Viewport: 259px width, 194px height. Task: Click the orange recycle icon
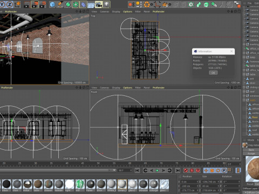click(147, 4)
